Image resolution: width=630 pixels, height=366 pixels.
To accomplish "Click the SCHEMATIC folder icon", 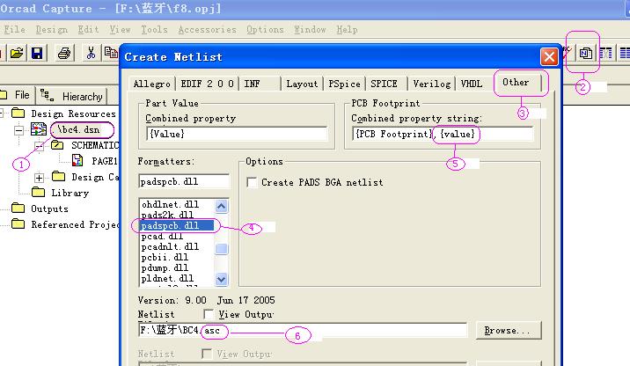I will click(x=57, y=145).
